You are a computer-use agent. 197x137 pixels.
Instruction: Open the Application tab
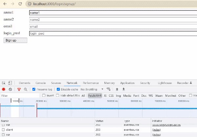click(x=127, y=83)
